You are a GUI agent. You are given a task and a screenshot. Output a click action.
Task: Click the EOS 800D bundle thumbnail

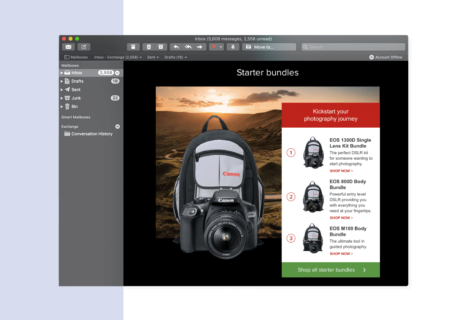[313, 197]
